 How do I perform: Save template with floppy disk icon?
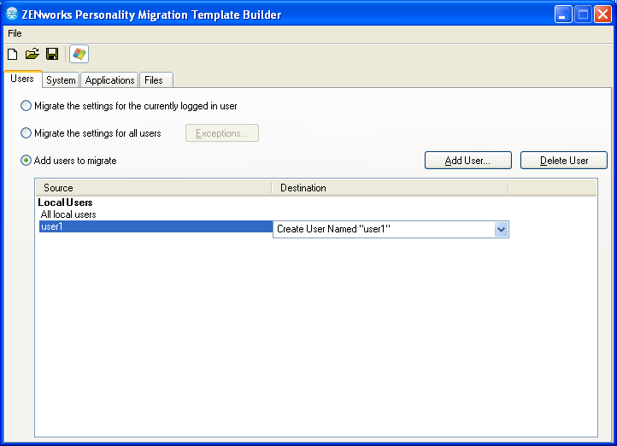pyautogui.click(x=52, y=54)
